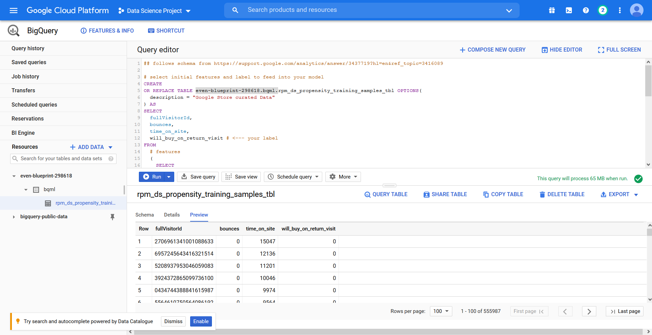Open Rows per page 100 dropdown

click(x=441, y=311)
